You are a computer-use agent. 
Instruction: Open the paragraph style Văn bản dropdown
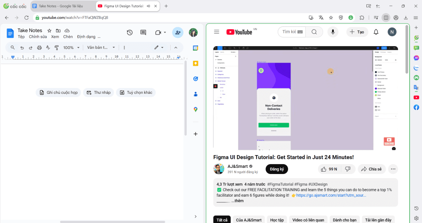101,48
